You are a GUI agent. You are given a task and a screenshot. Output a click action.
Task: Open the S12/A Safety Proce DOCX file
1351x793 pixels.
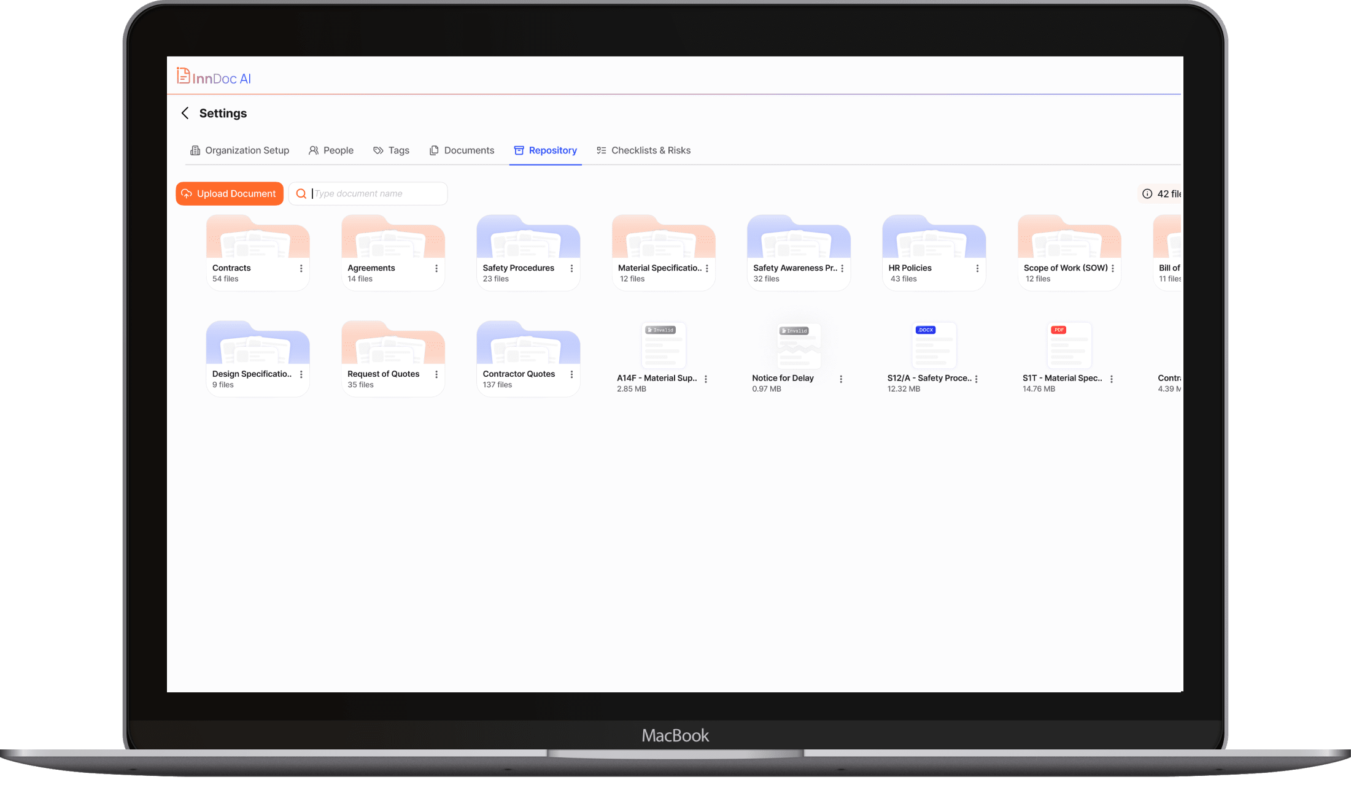click(x=933, y=346)
